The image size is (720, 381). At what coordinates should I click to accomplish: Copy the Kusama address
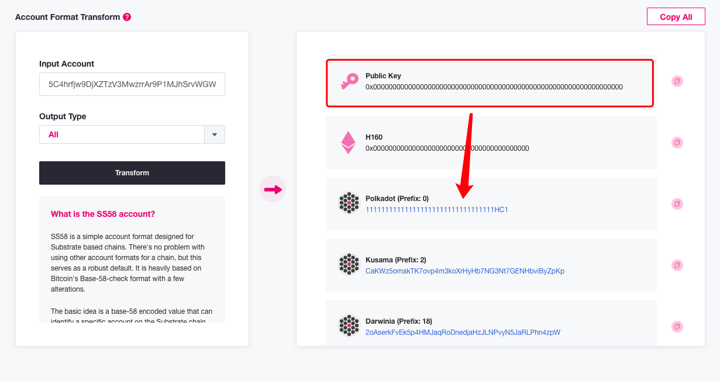coord(677,265)
